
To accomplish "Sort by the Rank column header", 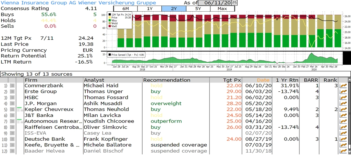I will pyautogui.click(x=329, y=80).
